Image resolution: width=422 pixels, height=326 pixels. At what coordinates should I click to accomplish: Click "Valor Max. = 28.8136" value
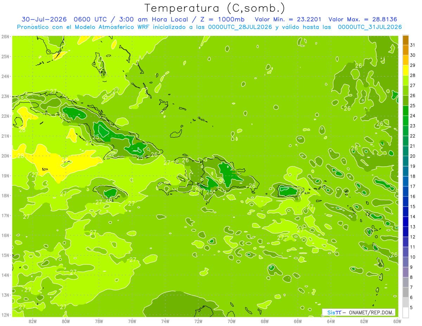[363, 19]
